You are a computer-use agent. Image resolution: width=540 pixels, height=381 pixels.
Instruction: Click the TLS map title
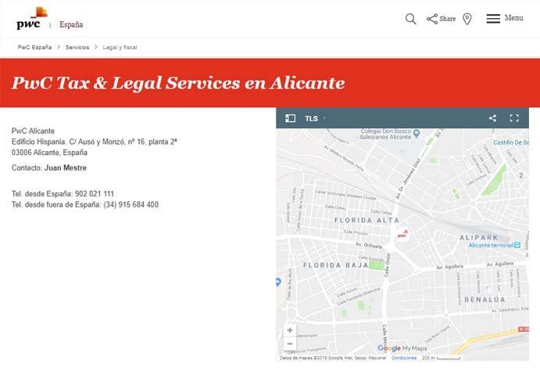(311, 118)
